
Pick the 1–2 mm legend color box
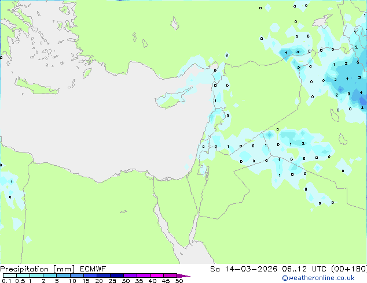[36, 275]
